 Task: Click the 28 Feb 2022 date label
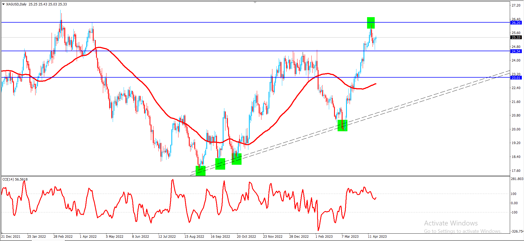(63, 237)
